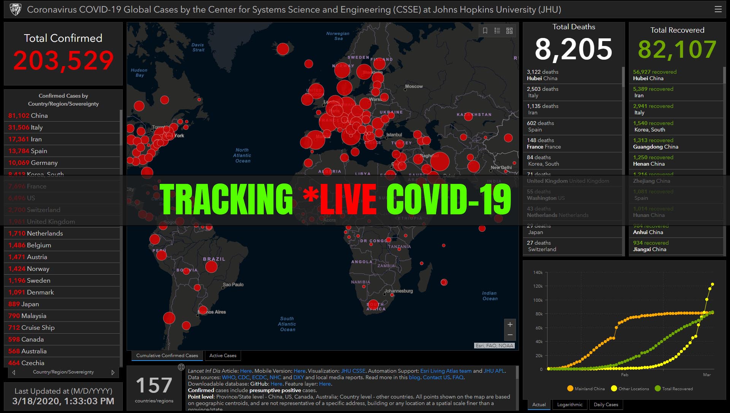This screenshot has height=413, width=730.
Task: Click the large red circle over Baghdad
Action: 440,161
